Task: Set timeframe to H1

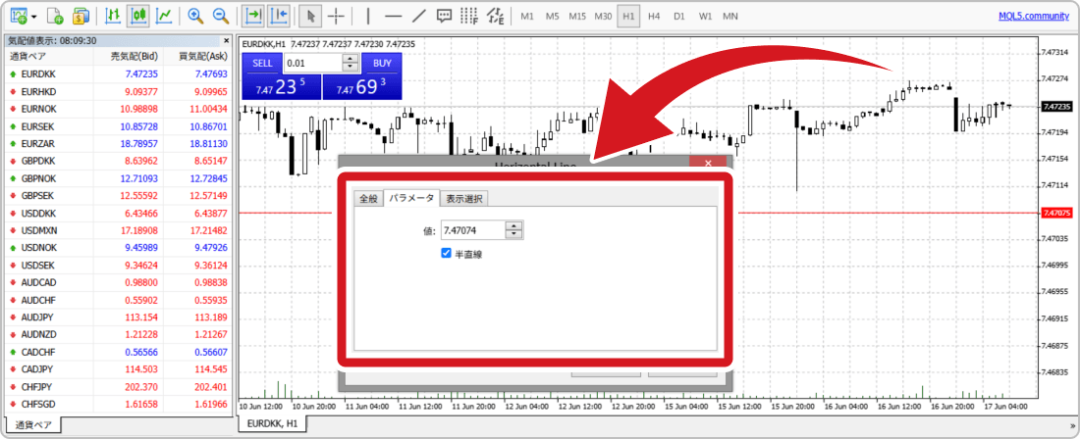Action: click(628, 15)
